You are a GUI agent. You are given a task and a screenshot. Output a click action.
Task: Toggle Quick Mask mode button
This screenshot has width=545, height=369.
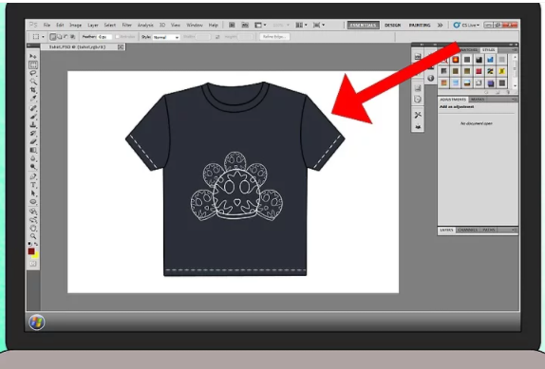[x=33, y=264]
